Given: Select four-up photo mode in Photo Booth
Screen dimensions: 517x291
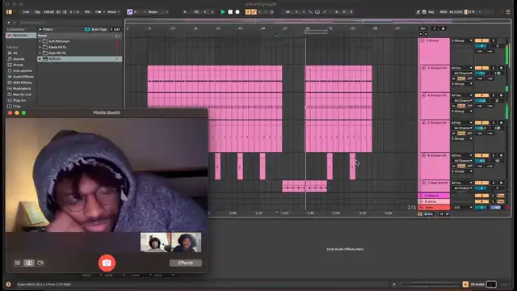Looking at the screenshot, I should 18,263.
